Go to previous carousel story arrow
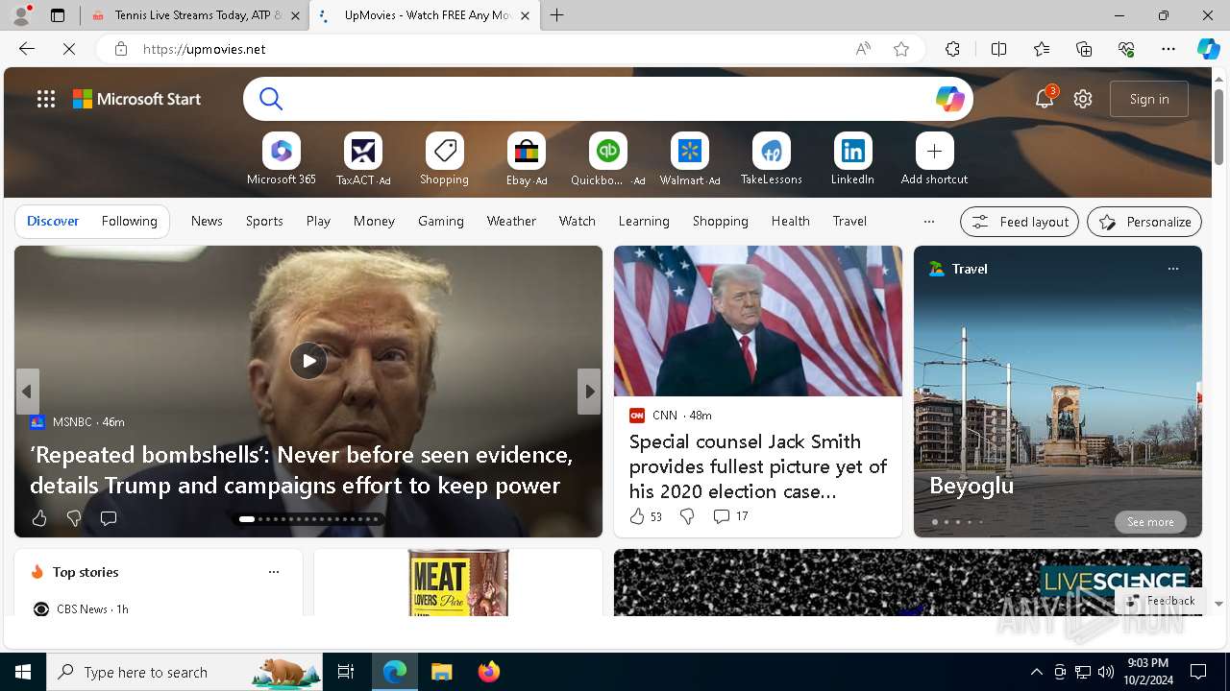 click(27, 392)
